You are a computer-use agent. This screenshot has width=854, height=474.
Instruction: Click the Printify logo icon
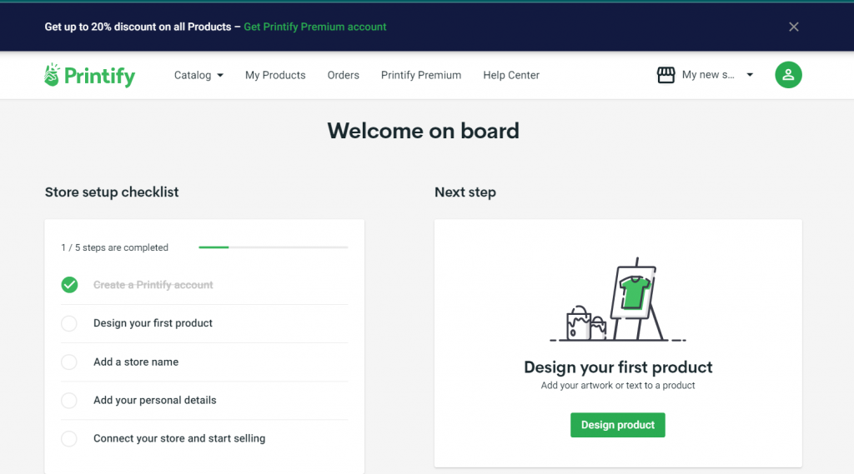click(x=53, y=75)
